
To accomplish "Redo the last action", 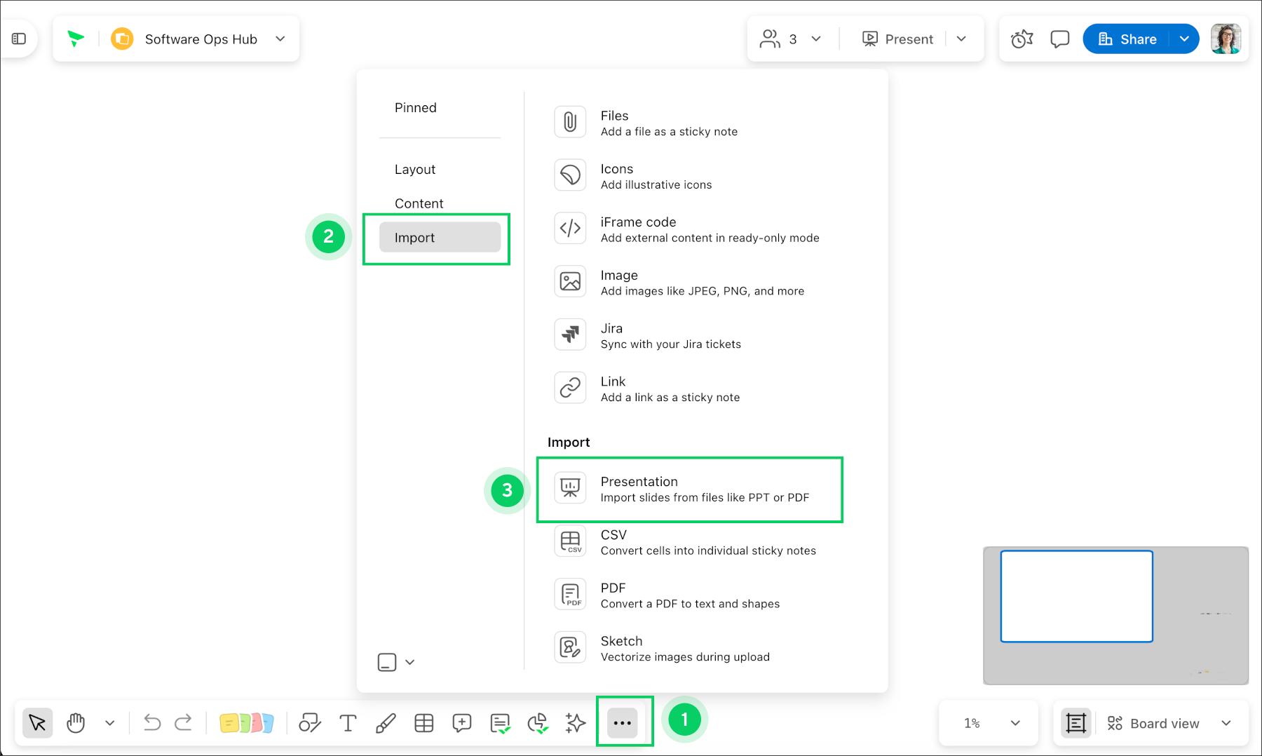I will coord(184,723).
